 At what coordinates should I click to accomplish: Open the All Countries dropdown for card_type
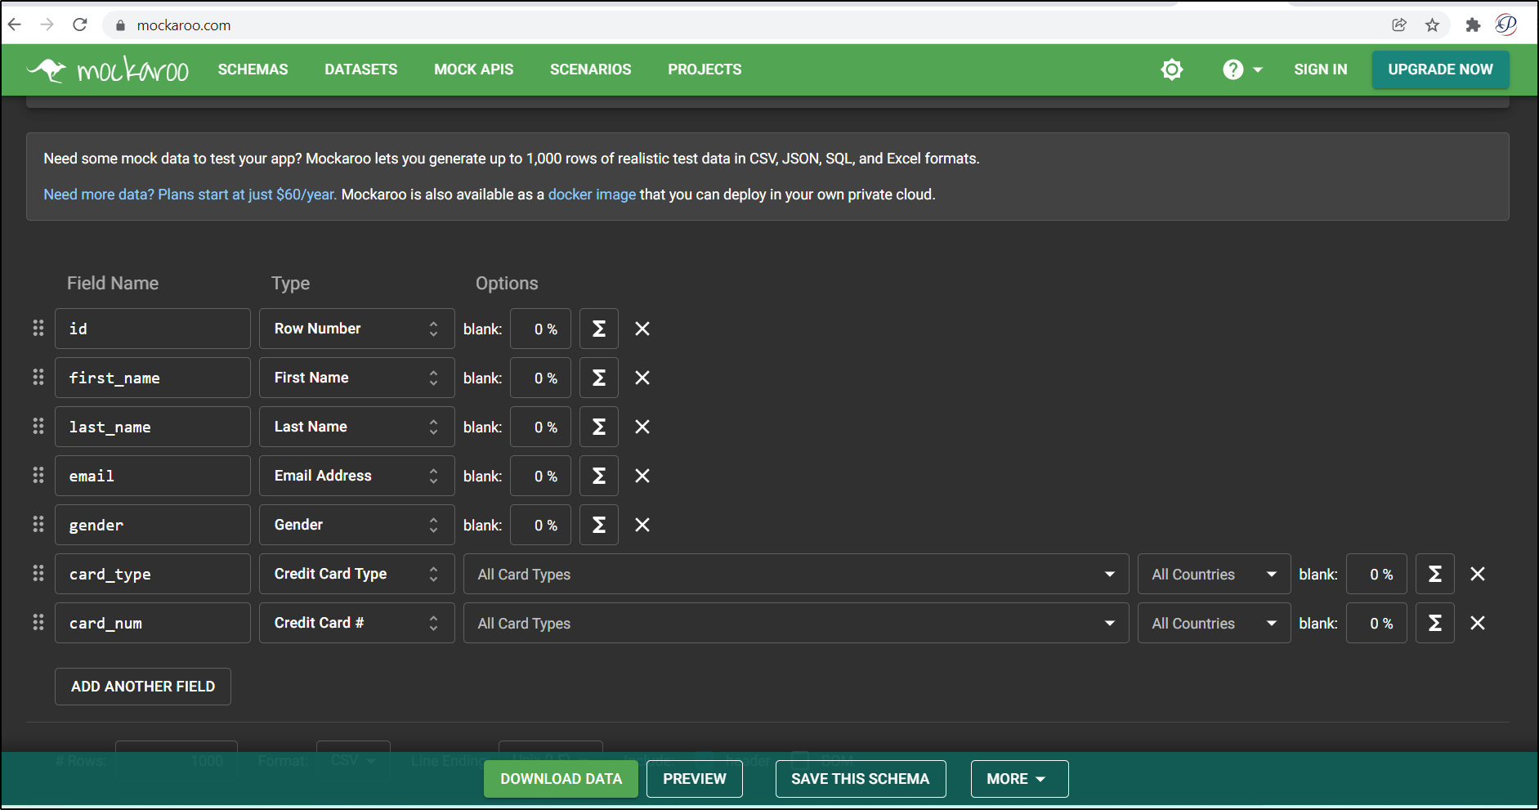click(x=1213, y=574)
